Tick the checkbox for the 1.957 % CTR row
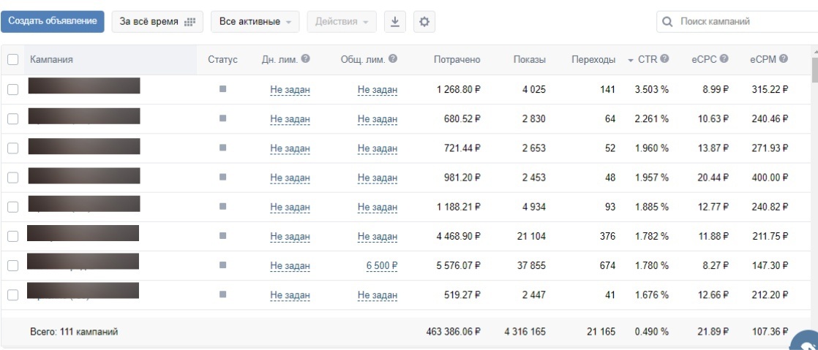 (12, 178)
